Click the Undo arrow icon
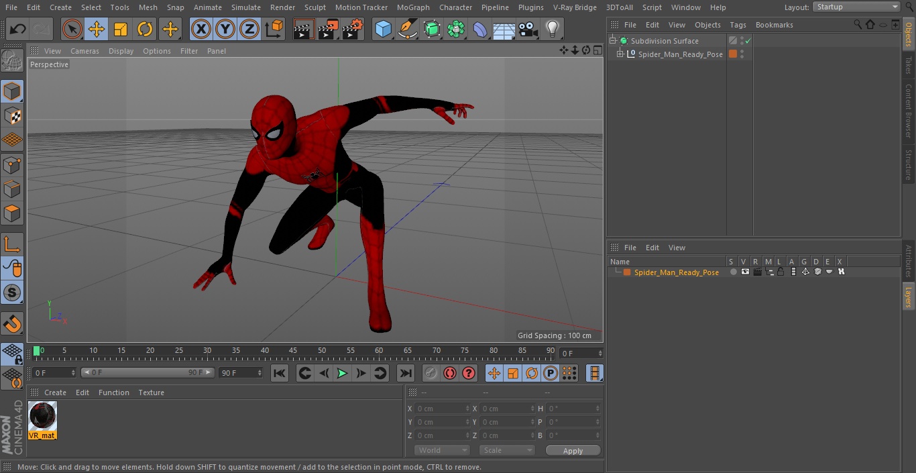The height and width of the screenshot is (473, 916). point(18,29)
